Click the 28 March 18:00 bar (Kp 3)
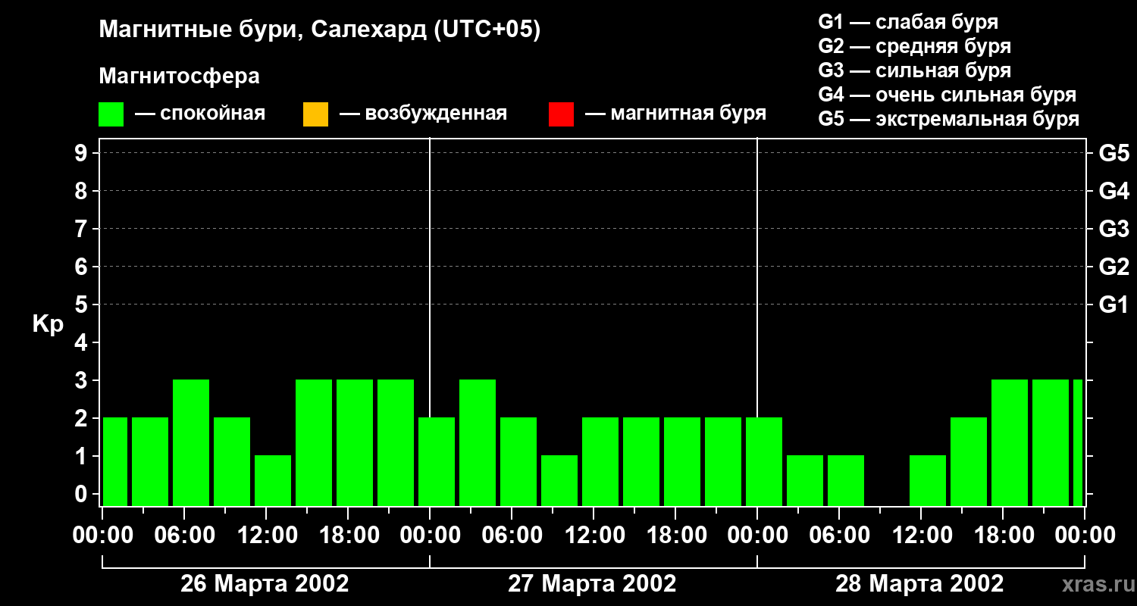Image resolution: width=1137 pixels, height=606 pixels. (x=1010, y=442)
